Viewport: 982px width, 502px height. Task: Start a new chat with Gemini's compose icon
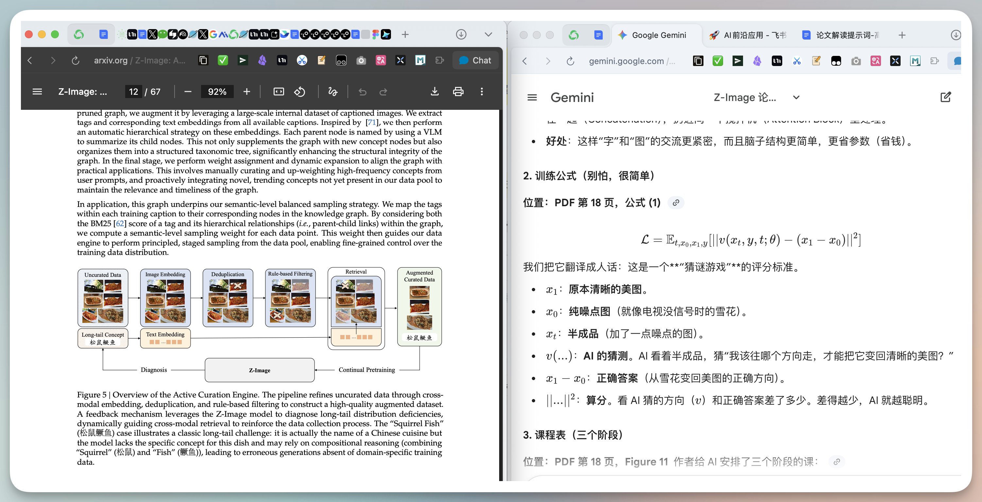coord(946,97)
